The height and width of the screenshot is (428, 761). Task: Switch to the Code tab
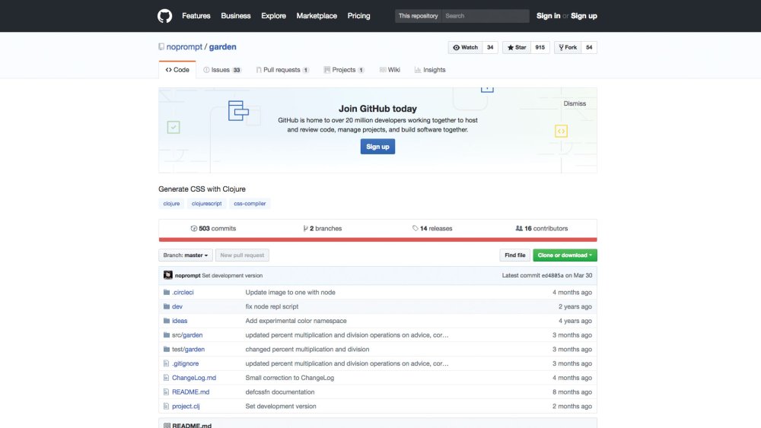pyautogui.click(x=177, y=70)
